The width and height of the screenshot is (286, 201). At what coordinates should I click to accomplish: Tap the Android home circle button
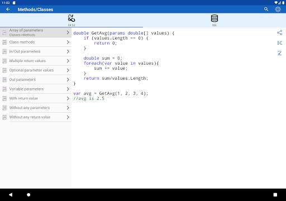[28, 195]
